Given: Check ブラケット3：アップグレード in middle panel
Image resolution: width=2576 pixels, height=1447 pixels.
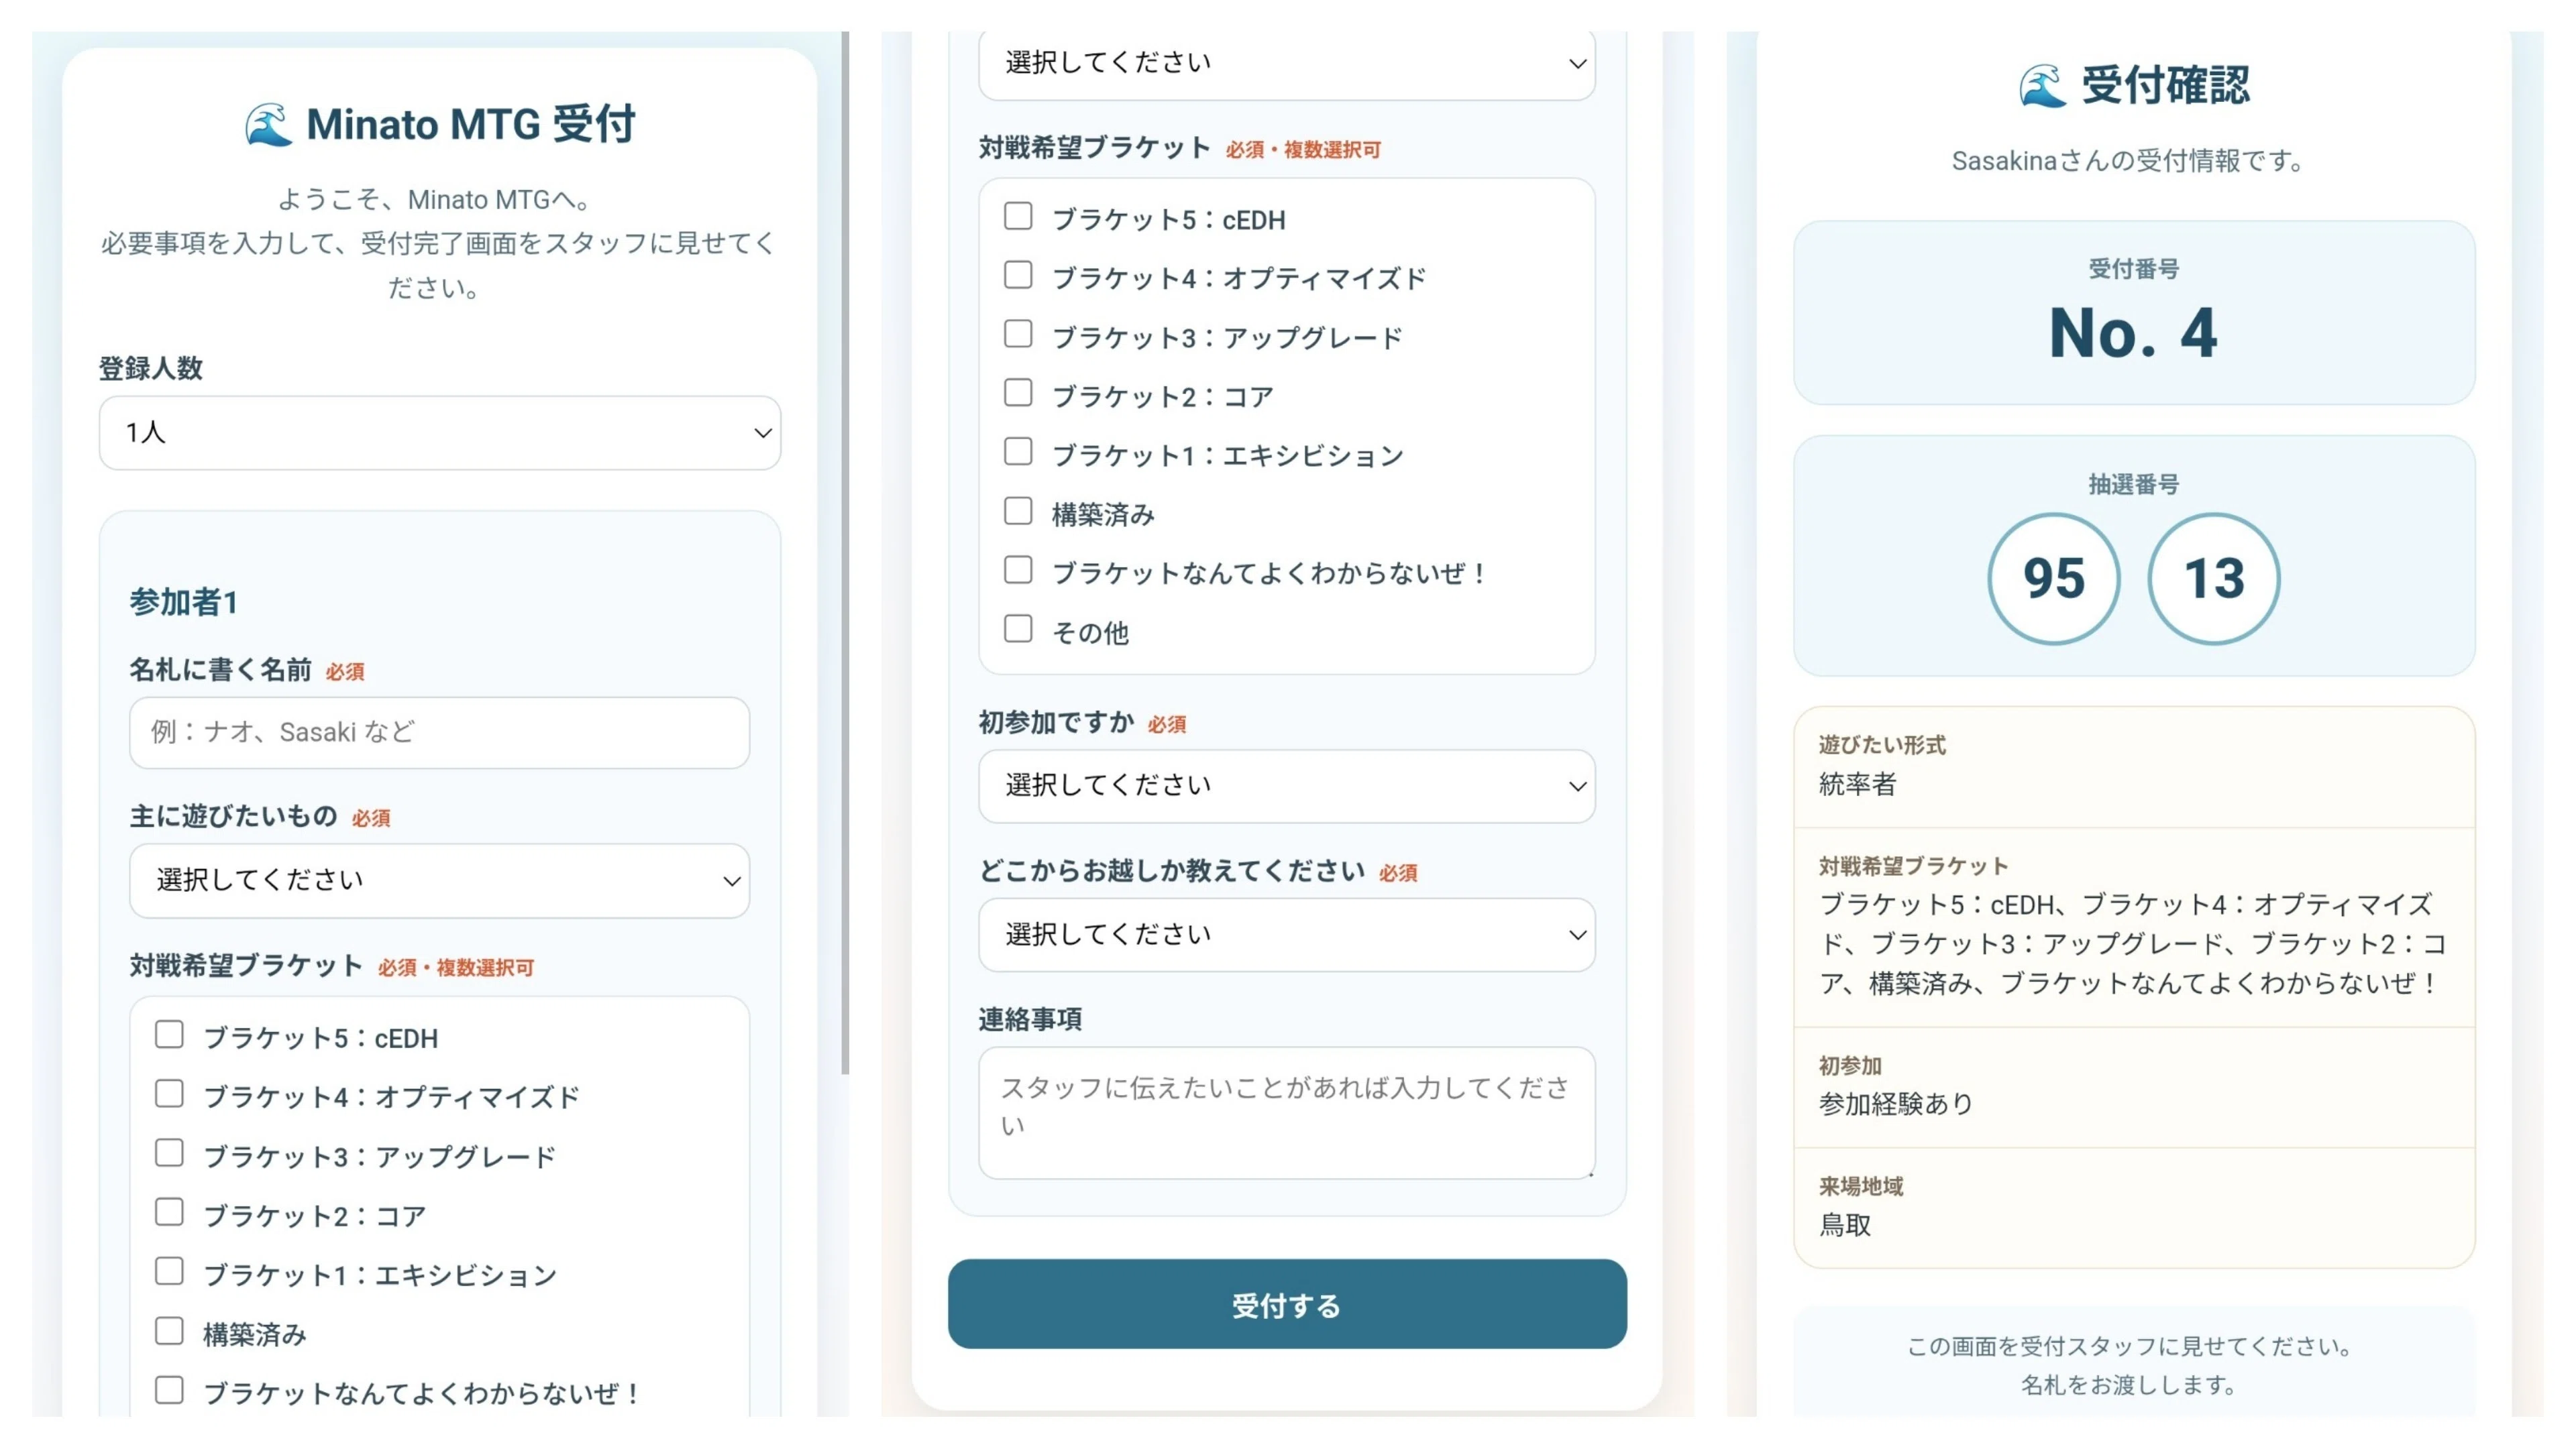Looking at the screenshot, I should point(1018,334).
